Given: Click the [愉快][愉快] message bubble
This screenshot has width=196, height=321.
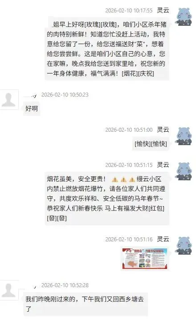Looking at the screenshot, I should [x=151, y=144].
